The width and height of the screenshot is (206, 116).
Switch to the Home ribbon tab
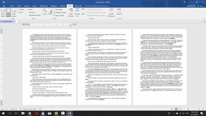[12, 6]
